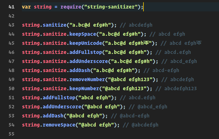Click sanitize method on line 43
Screen dimensions: 219x139
pos(55,25)
